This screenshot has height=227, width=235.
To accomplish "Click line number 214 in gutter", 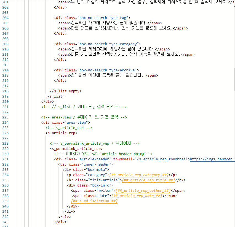I will [6, 70].
